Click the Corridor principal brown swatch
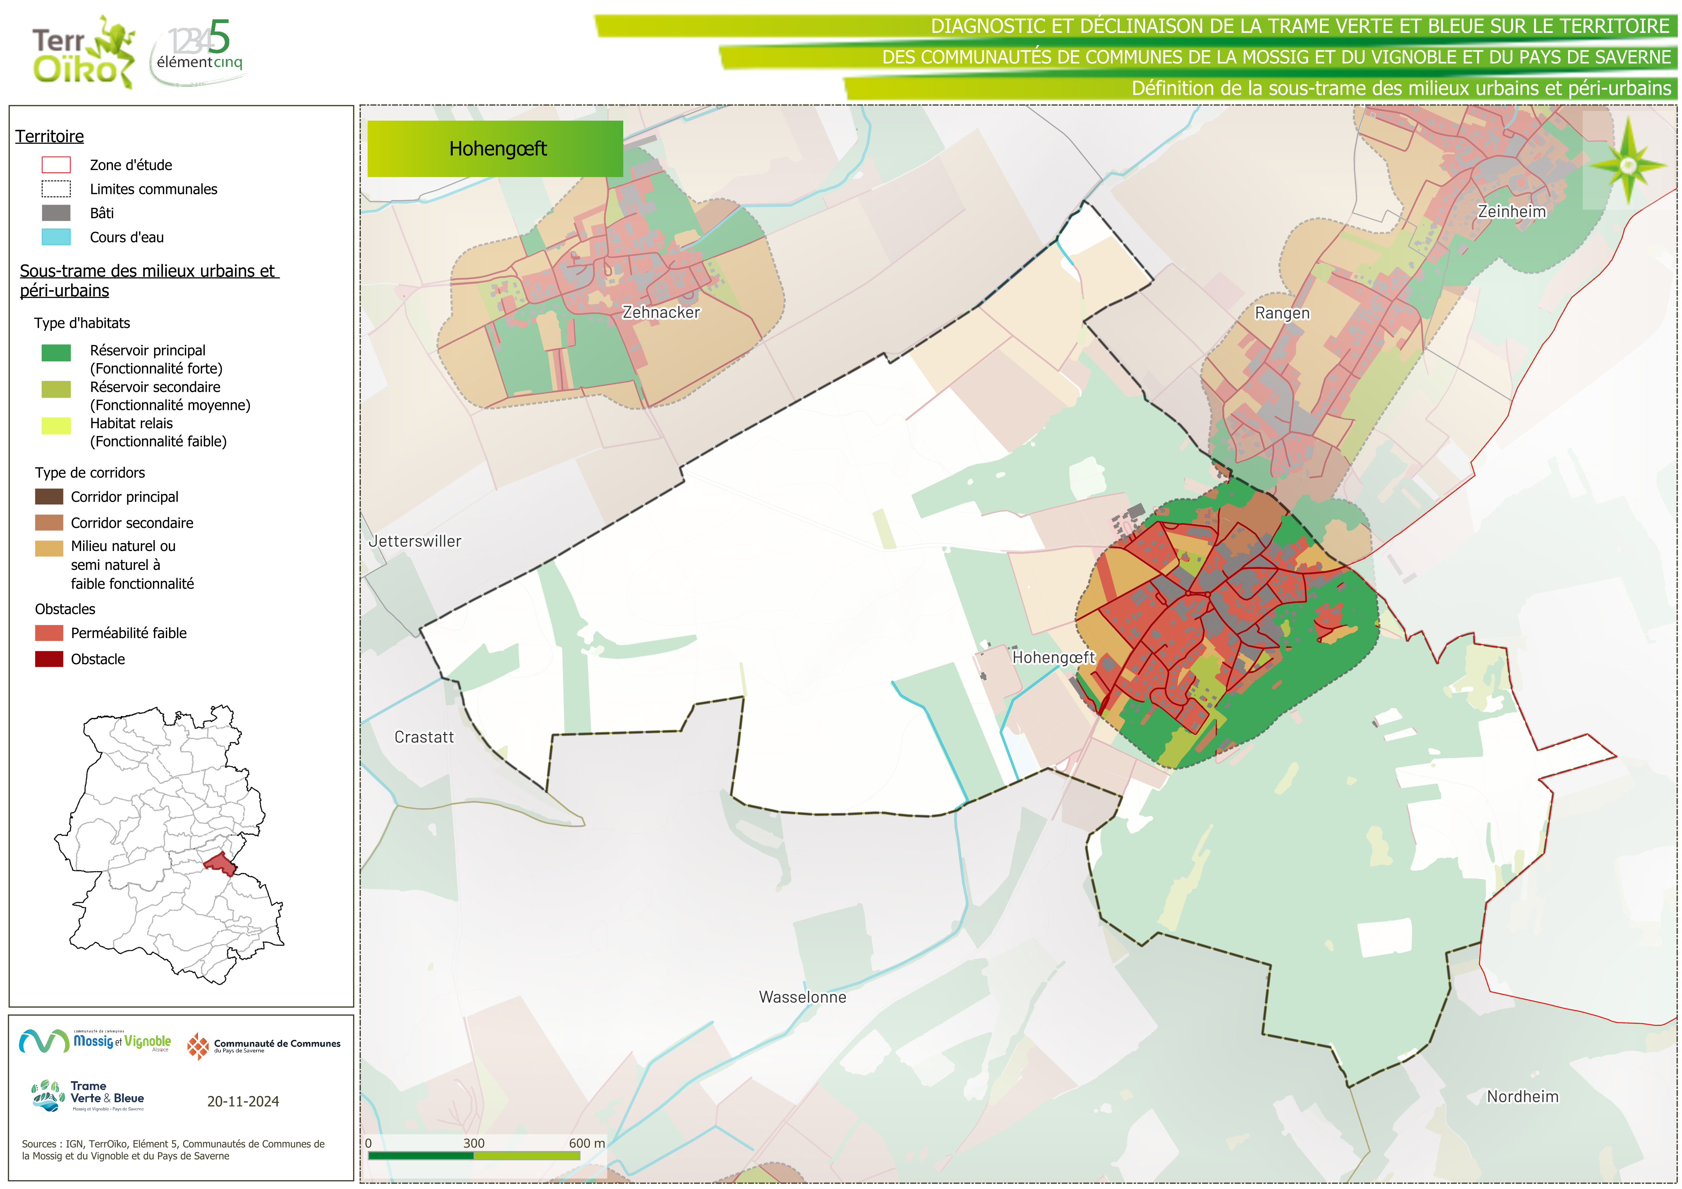The width and height of the screenshot is (1682, 1189). (x=49, y=497)
